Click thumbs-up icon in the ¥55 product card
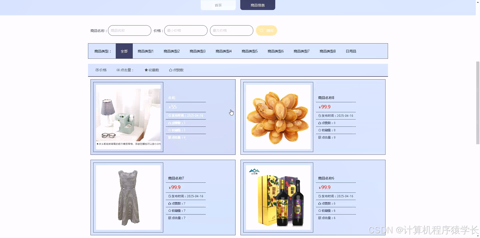480x238 pixels. pos(169,123)
